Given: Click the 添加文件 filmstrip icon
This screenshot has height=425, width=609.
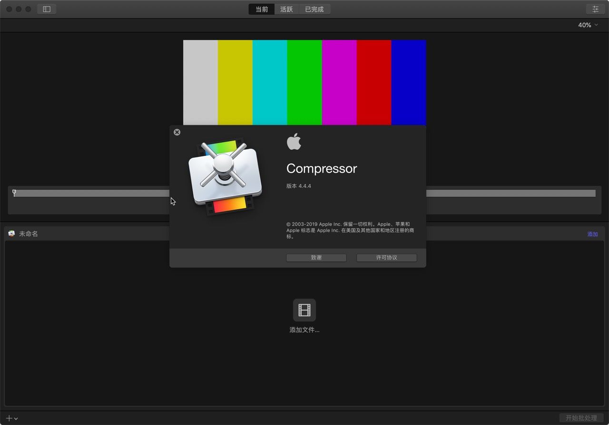Looking at the screenshot, I should click(304, 310).
